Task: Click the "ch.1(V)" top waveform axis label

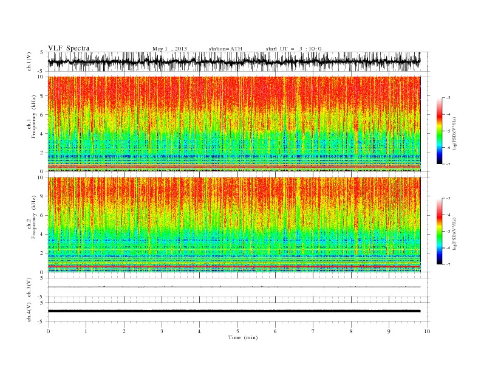Action: (29, 62)
